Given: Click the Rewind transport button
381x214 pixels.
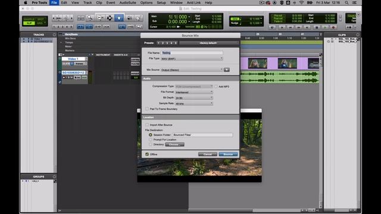Looking at the screenshot, I should coord(290,27).
